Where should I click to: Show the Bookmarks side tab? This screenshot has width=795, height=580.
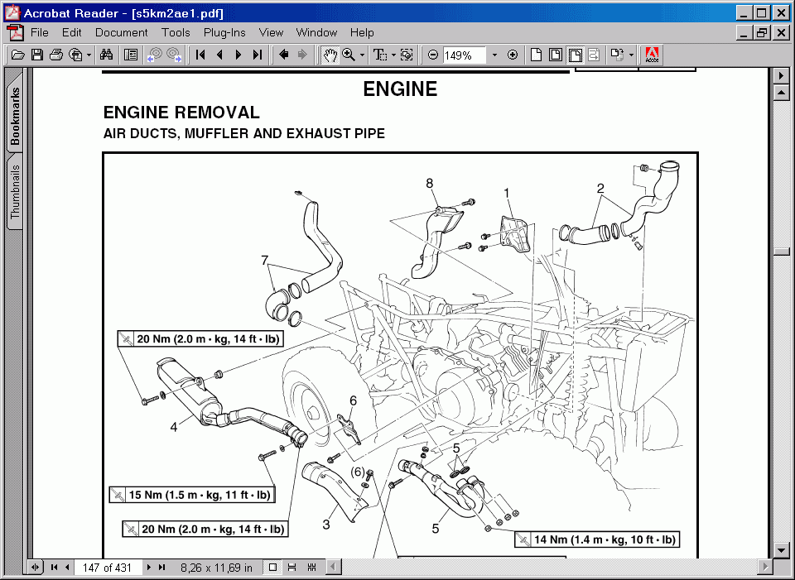click(15, 116)
